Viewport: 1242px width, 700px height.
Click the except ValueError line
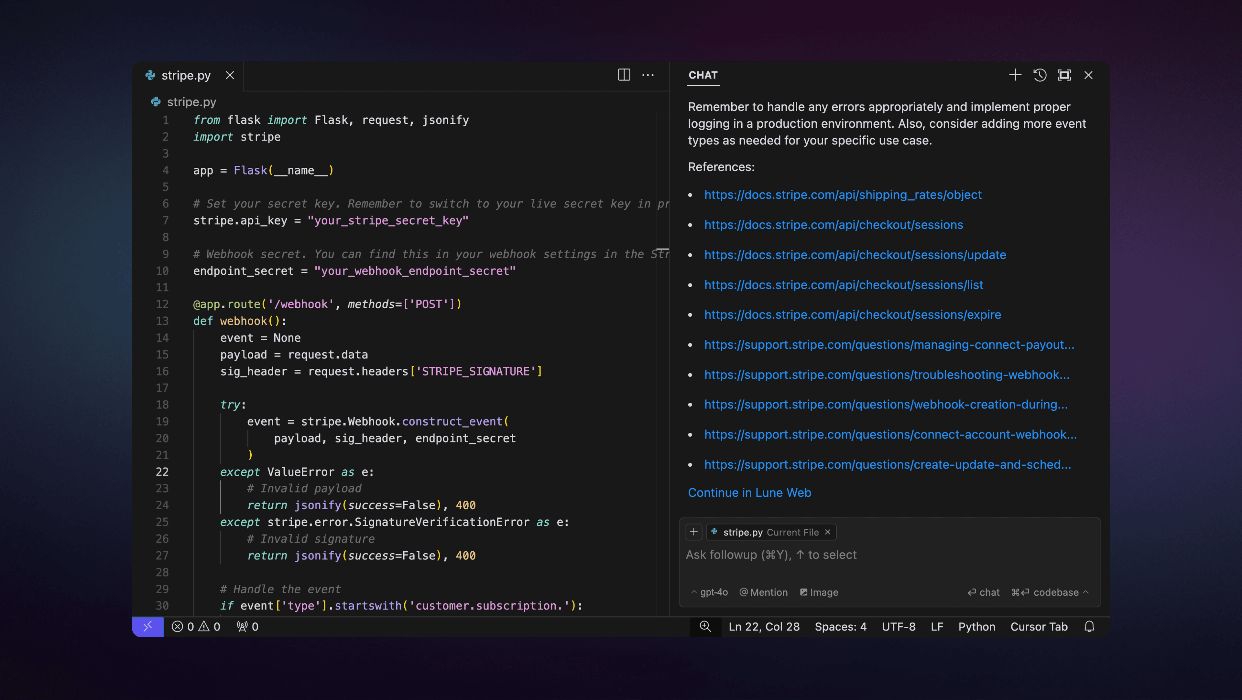click(297, 472)
